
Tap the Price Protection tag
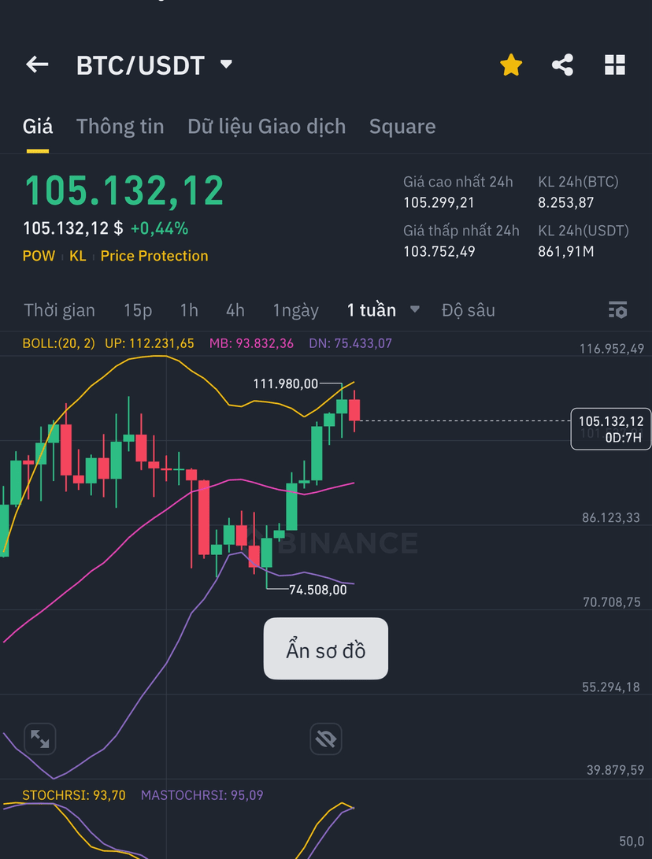(x=154, y=256)
